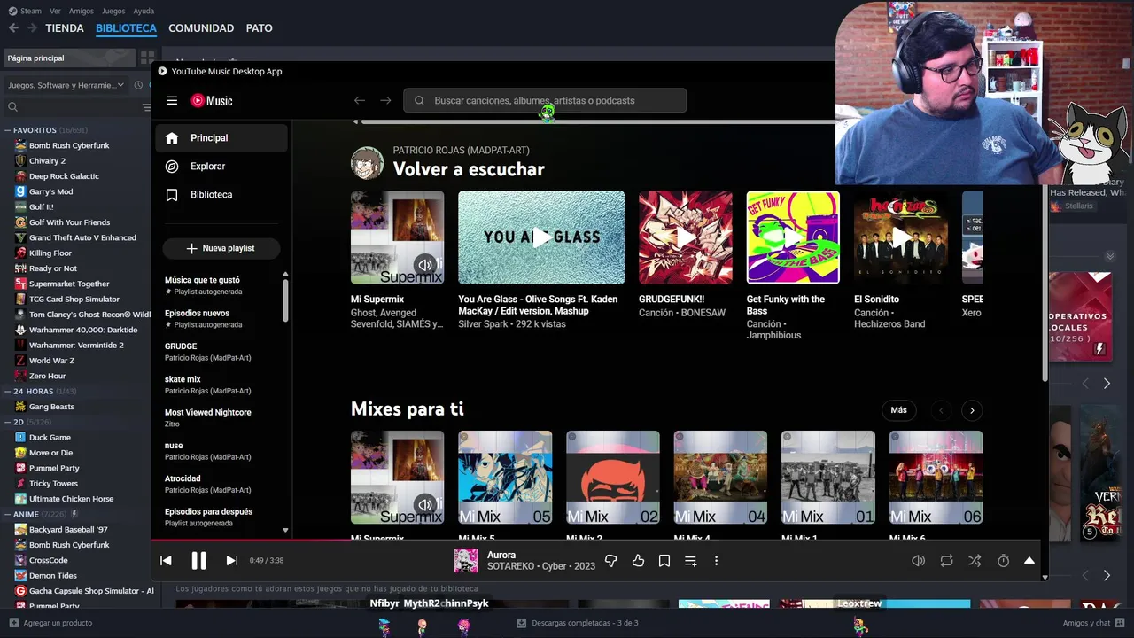Viewport: 1134px width, 638px height.
Task: Click Agregar un producto in Steam
Action: (50, 623)
